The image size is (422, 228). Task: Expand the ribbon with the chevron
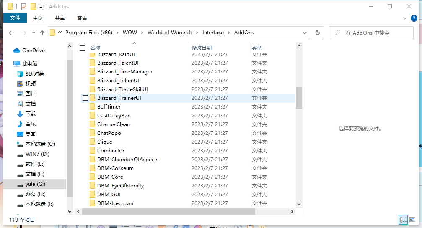pyautogui.click(x=404, y=18)
